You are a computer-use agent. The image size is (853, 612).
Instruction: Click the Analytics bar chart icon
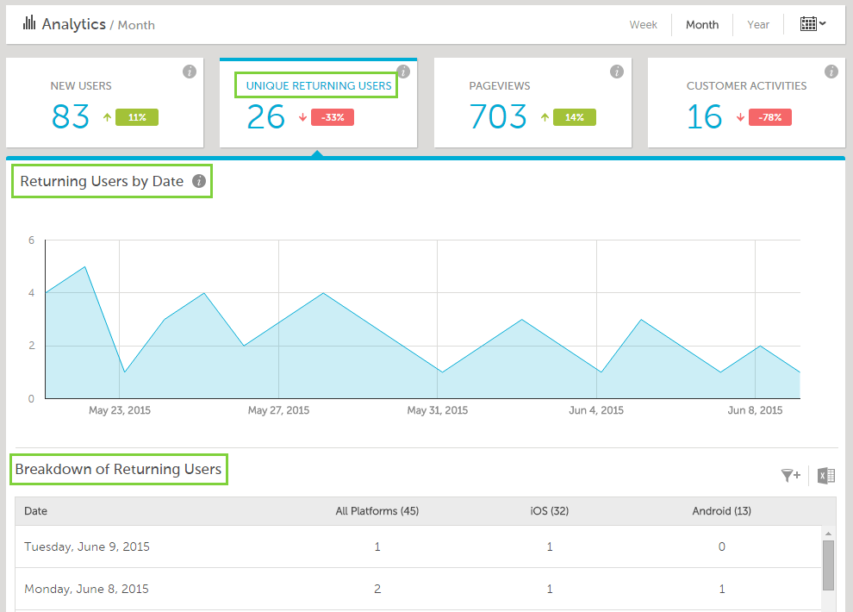29,23
